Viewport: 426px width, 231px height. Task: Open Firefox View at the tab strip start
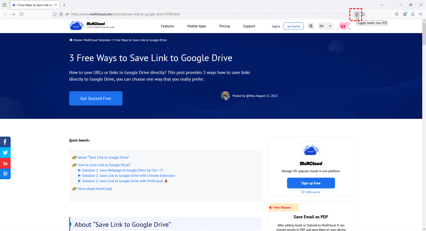(x=4, y=5)
